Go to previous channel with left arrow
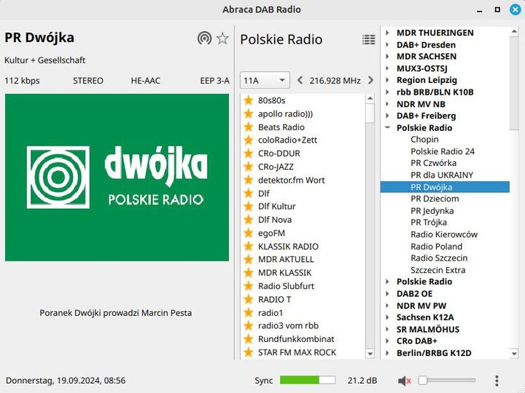Image resolution: width=525 pixels, height=393 pixels. pos(300,80)
